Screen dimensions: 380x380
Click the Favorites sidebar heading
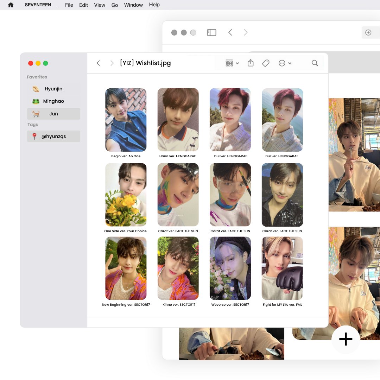(x=37, y=77)
